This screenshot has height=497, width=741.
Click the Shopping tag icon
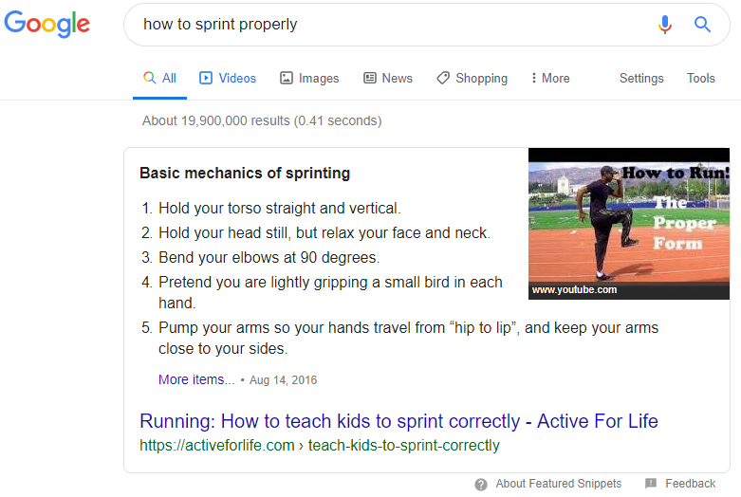[443, 78]
